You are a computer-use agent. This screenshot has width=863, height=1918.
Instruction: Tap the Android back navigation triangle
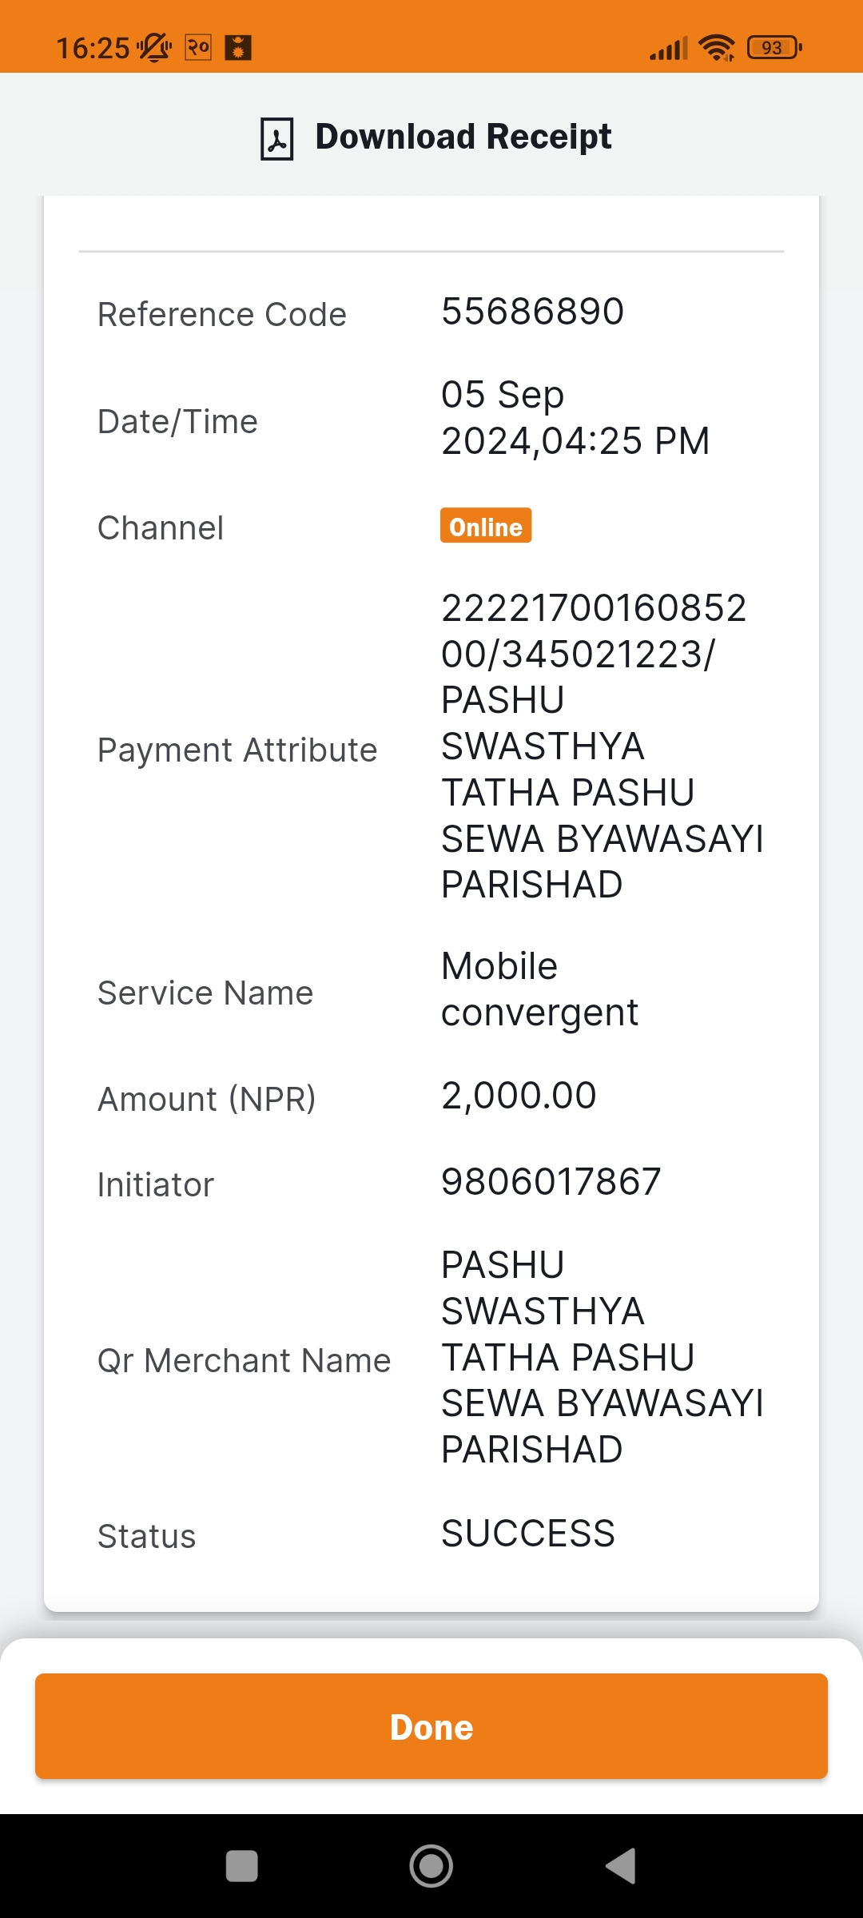pos(621,1866)
